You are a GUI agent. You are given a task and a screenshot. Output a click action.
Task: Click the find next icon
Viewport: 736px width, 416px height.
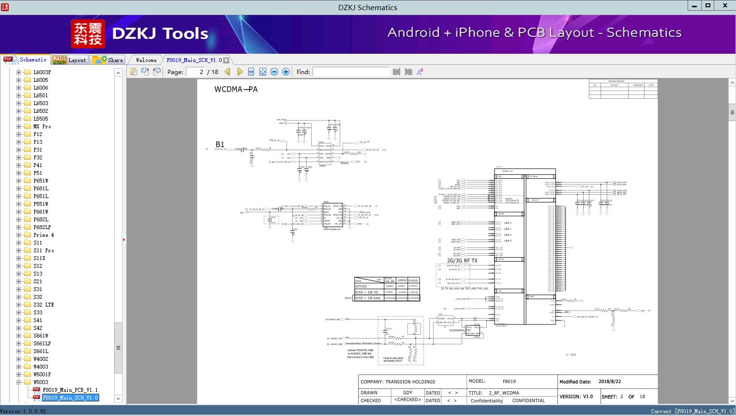pyautogui.click(x=408, y=72)
